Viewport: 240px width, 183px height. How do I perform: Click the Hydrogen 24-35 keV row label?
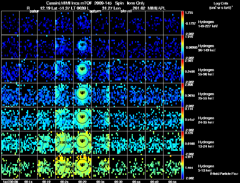[206, 120]
